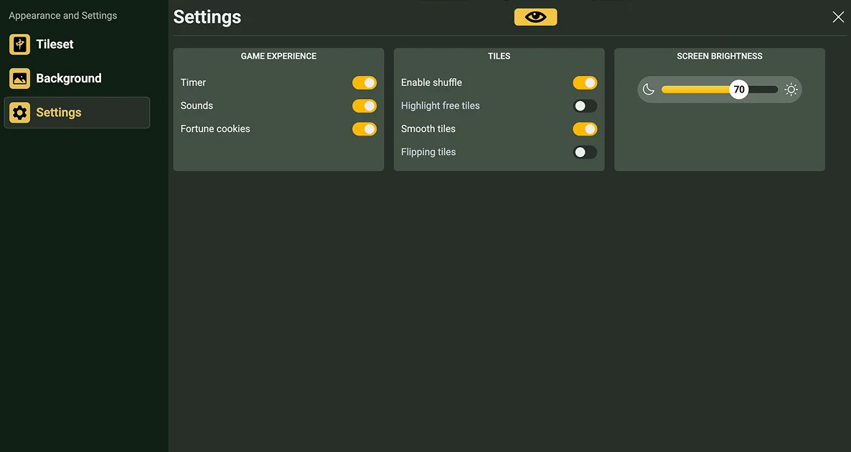
Task: Click the Tileset icon in sidebar
Action: point(19,44)
